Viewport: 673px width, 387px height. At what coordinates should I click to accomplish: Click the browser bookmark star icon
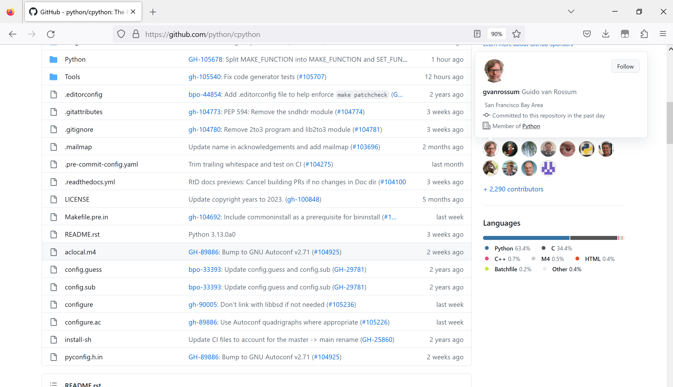coord(517,34)
